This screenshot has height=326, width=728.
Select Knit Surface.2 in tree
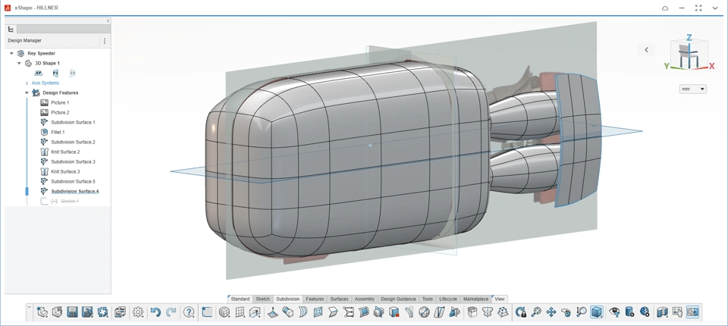coord(65,152)
